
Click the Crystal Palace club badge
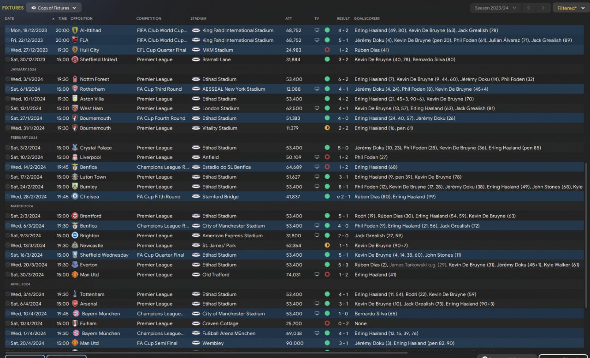75,147
